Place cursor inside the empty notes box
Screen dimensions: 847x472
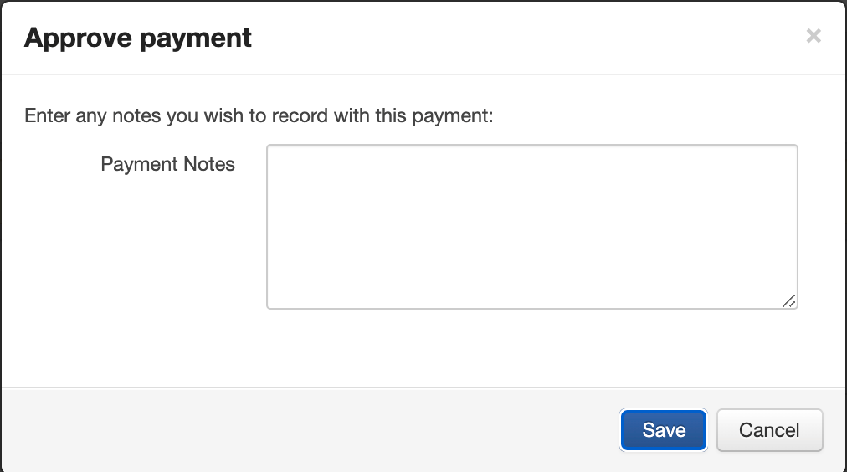coord(531,227)
